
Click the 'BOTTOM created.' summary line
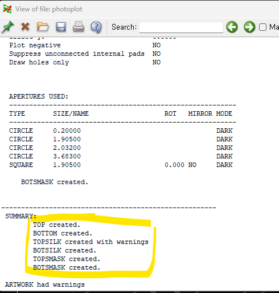point(63,233)
